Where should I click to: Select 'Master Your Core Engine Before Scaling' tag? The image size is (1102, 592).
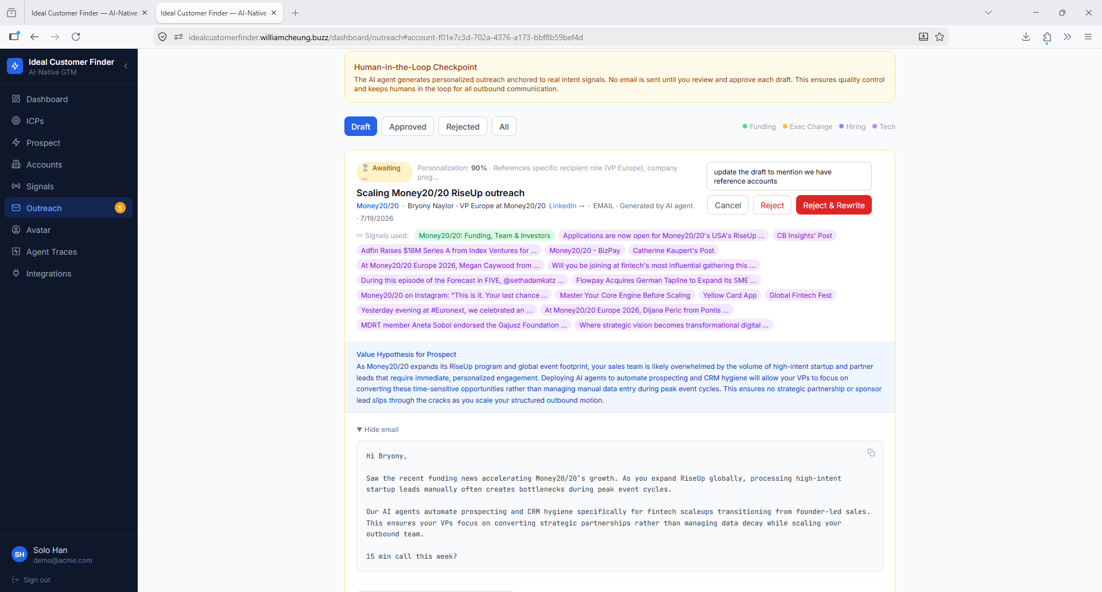[625, 295]
